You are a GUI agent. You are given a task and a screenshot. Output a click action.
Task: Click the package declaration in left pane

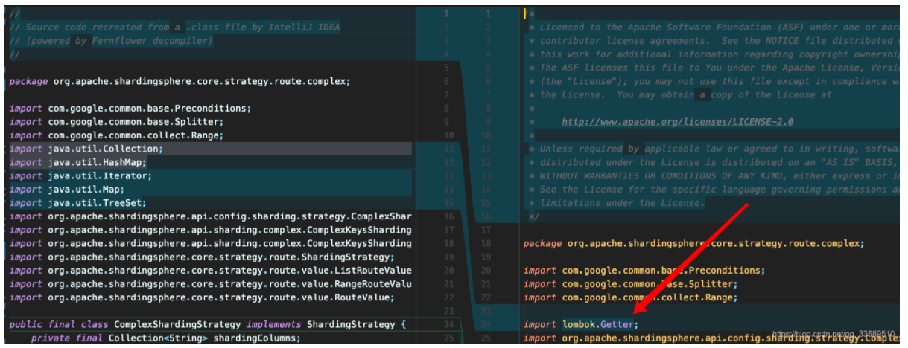click(x=179, y=82)
